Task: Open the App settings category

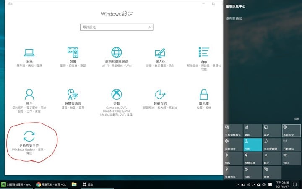Action: (204, 59)
